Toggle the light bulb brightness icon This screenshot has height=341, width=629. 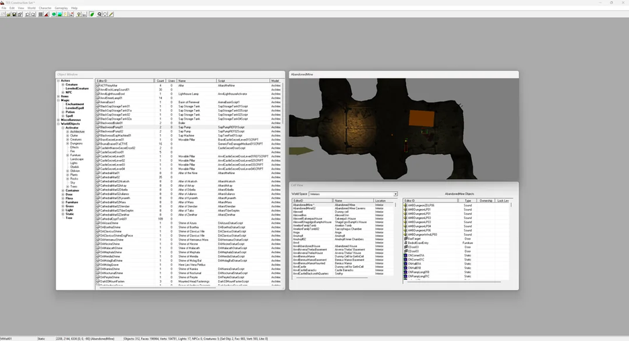(x=79, y=15)
